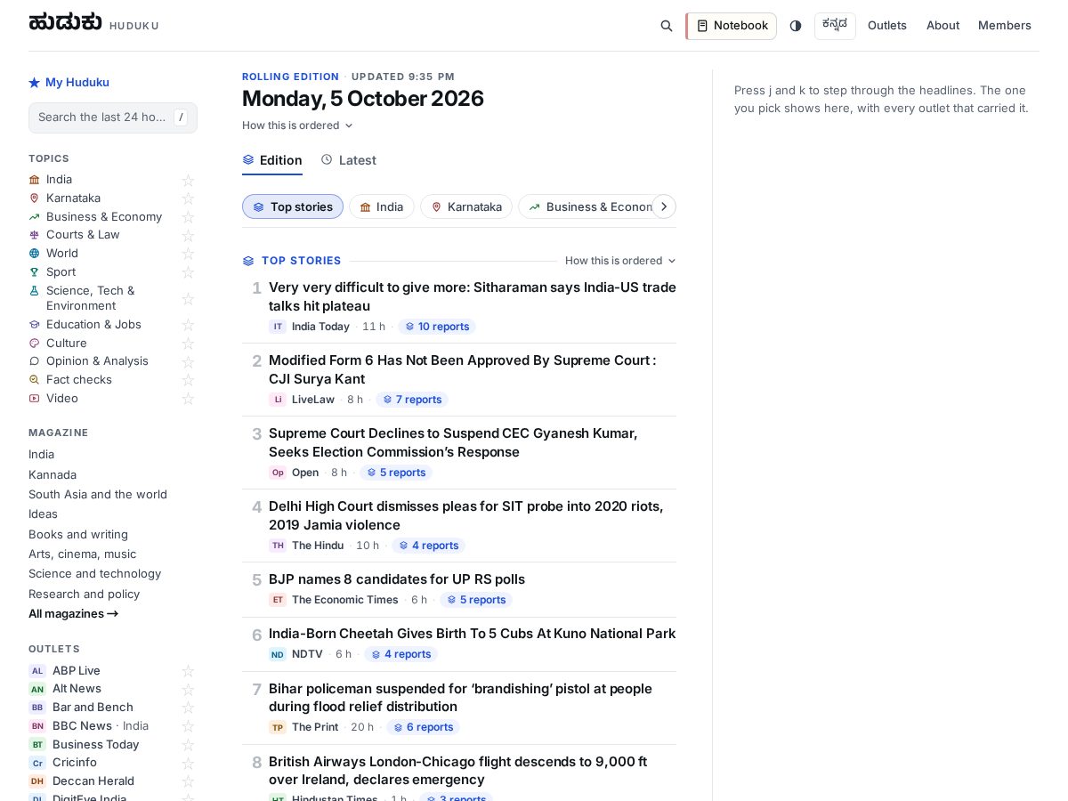Click LiveLaw outlet badge icon

[x=278, y=400]
